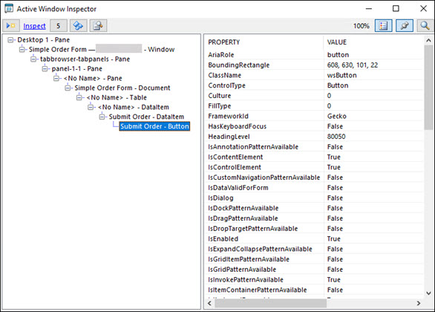Click the horizontal scroll left arrow

[210, 303]
